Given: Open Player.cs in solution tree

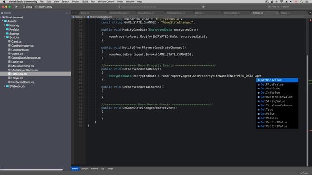Looking at the screenshot, I should 18,78.
